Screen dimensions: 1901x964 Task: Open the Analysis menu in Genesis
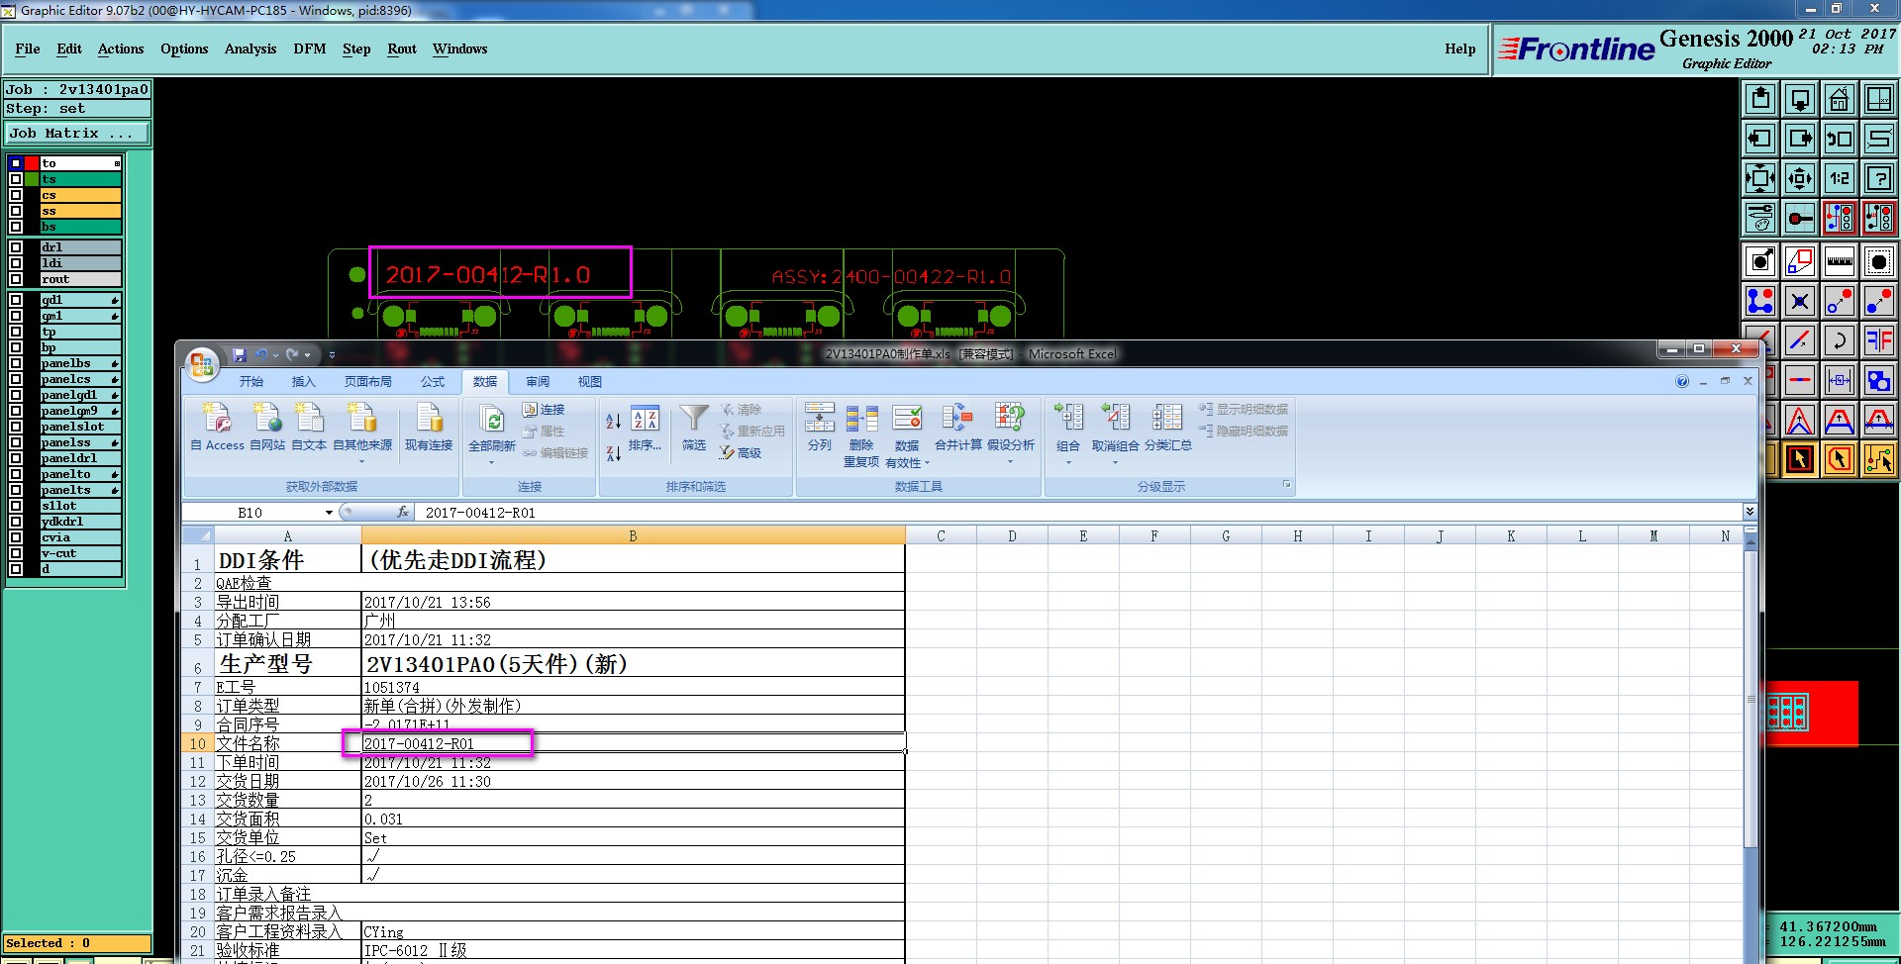click(x=250, y=48)
